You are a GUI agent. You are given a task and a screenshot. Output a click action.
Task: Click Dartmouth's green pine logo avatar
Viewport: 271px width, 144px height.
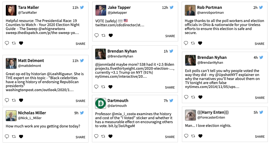100,103
